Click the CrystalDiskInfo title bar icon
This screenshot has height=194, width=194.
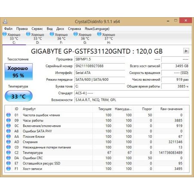(x=5, y=21)
